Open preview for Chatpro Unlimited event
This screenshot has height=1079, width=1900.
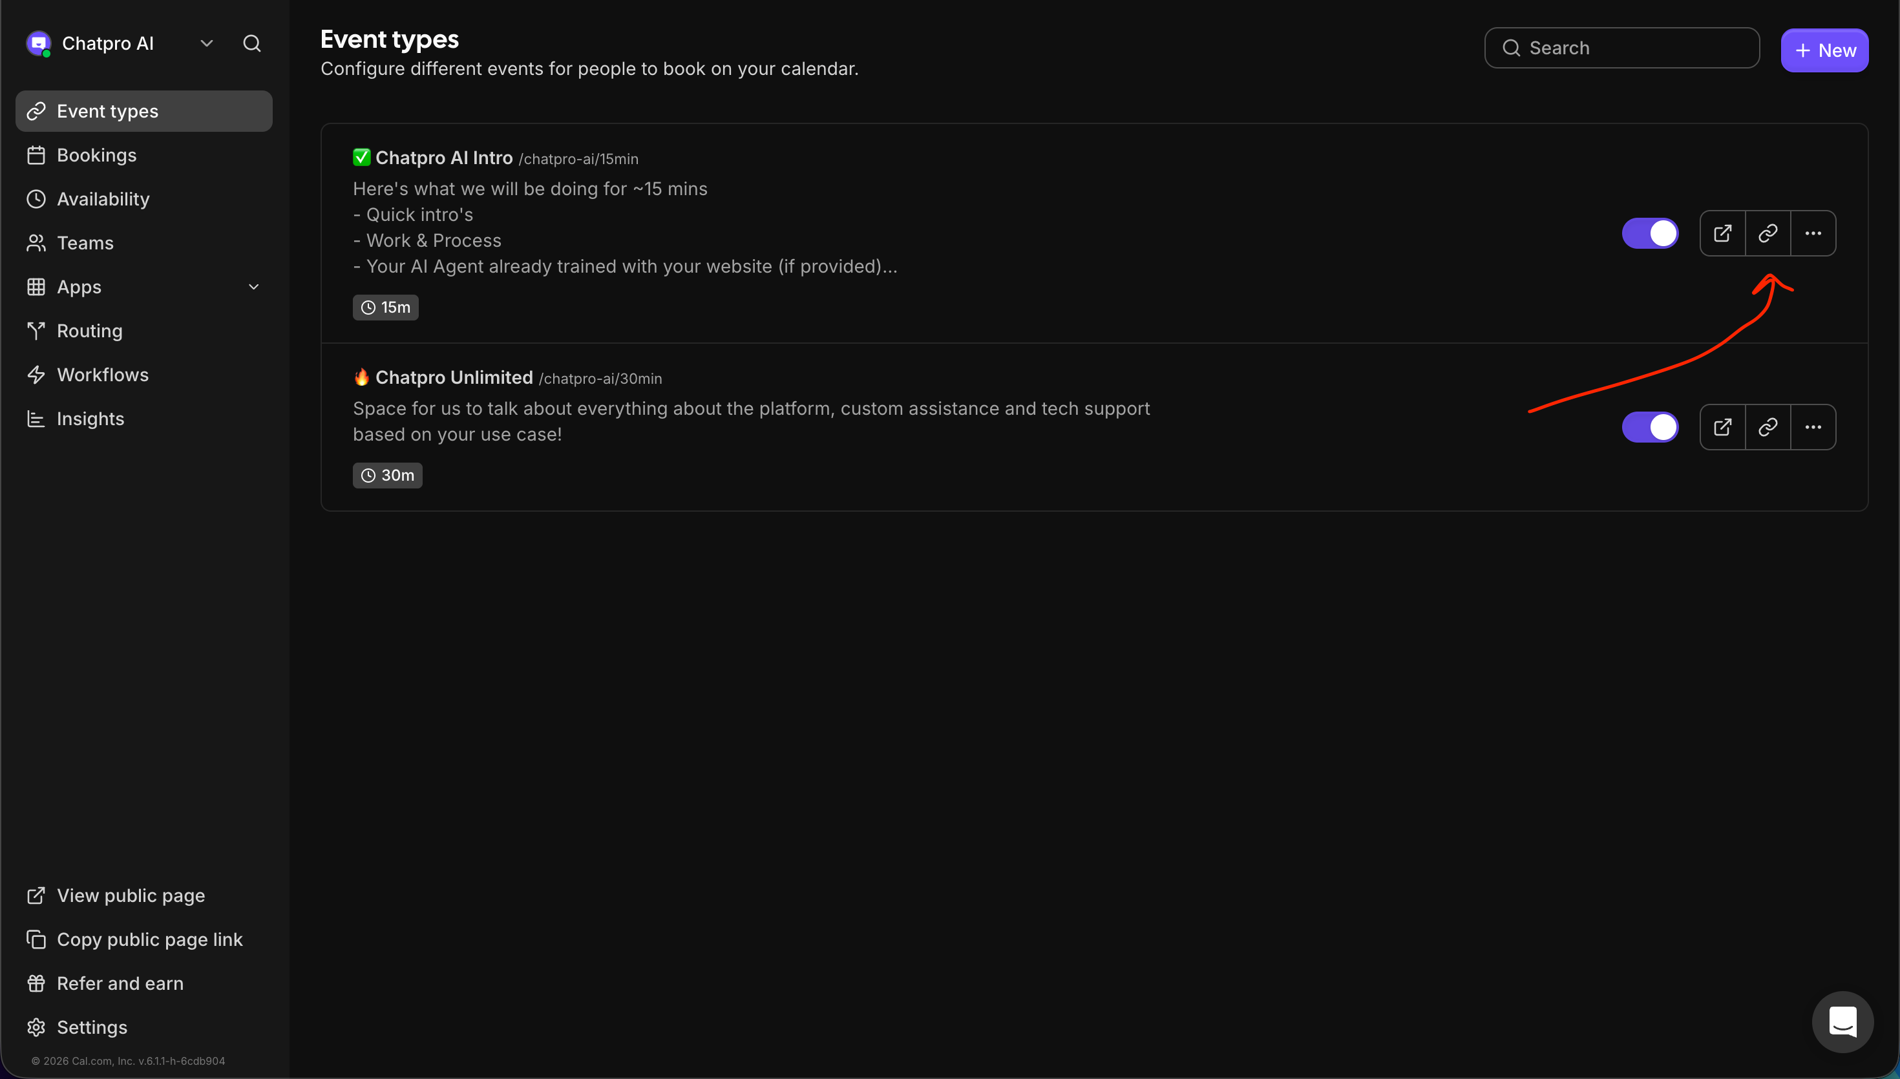tap(1722, 427)
